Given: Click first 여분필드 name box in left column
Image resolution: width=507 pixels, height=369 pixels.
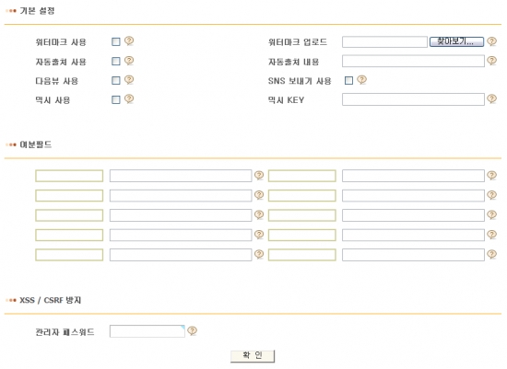Looking at the screenshot, I should (x=69, y=176).
